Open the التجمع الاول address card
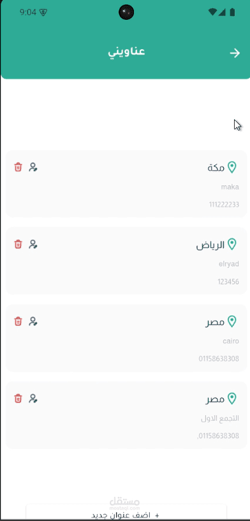The width and height of the screenshot is (250, 521). (126, 415)
